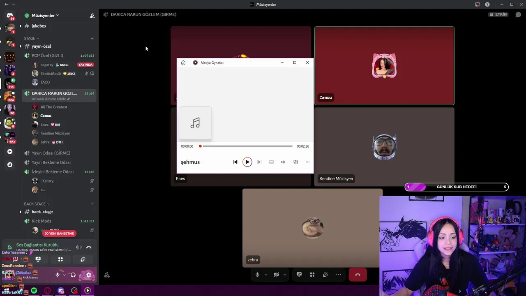Turn on camera in the bottom call bar
This screenshot has height=296, width=526.
click(x=277, y=275)
